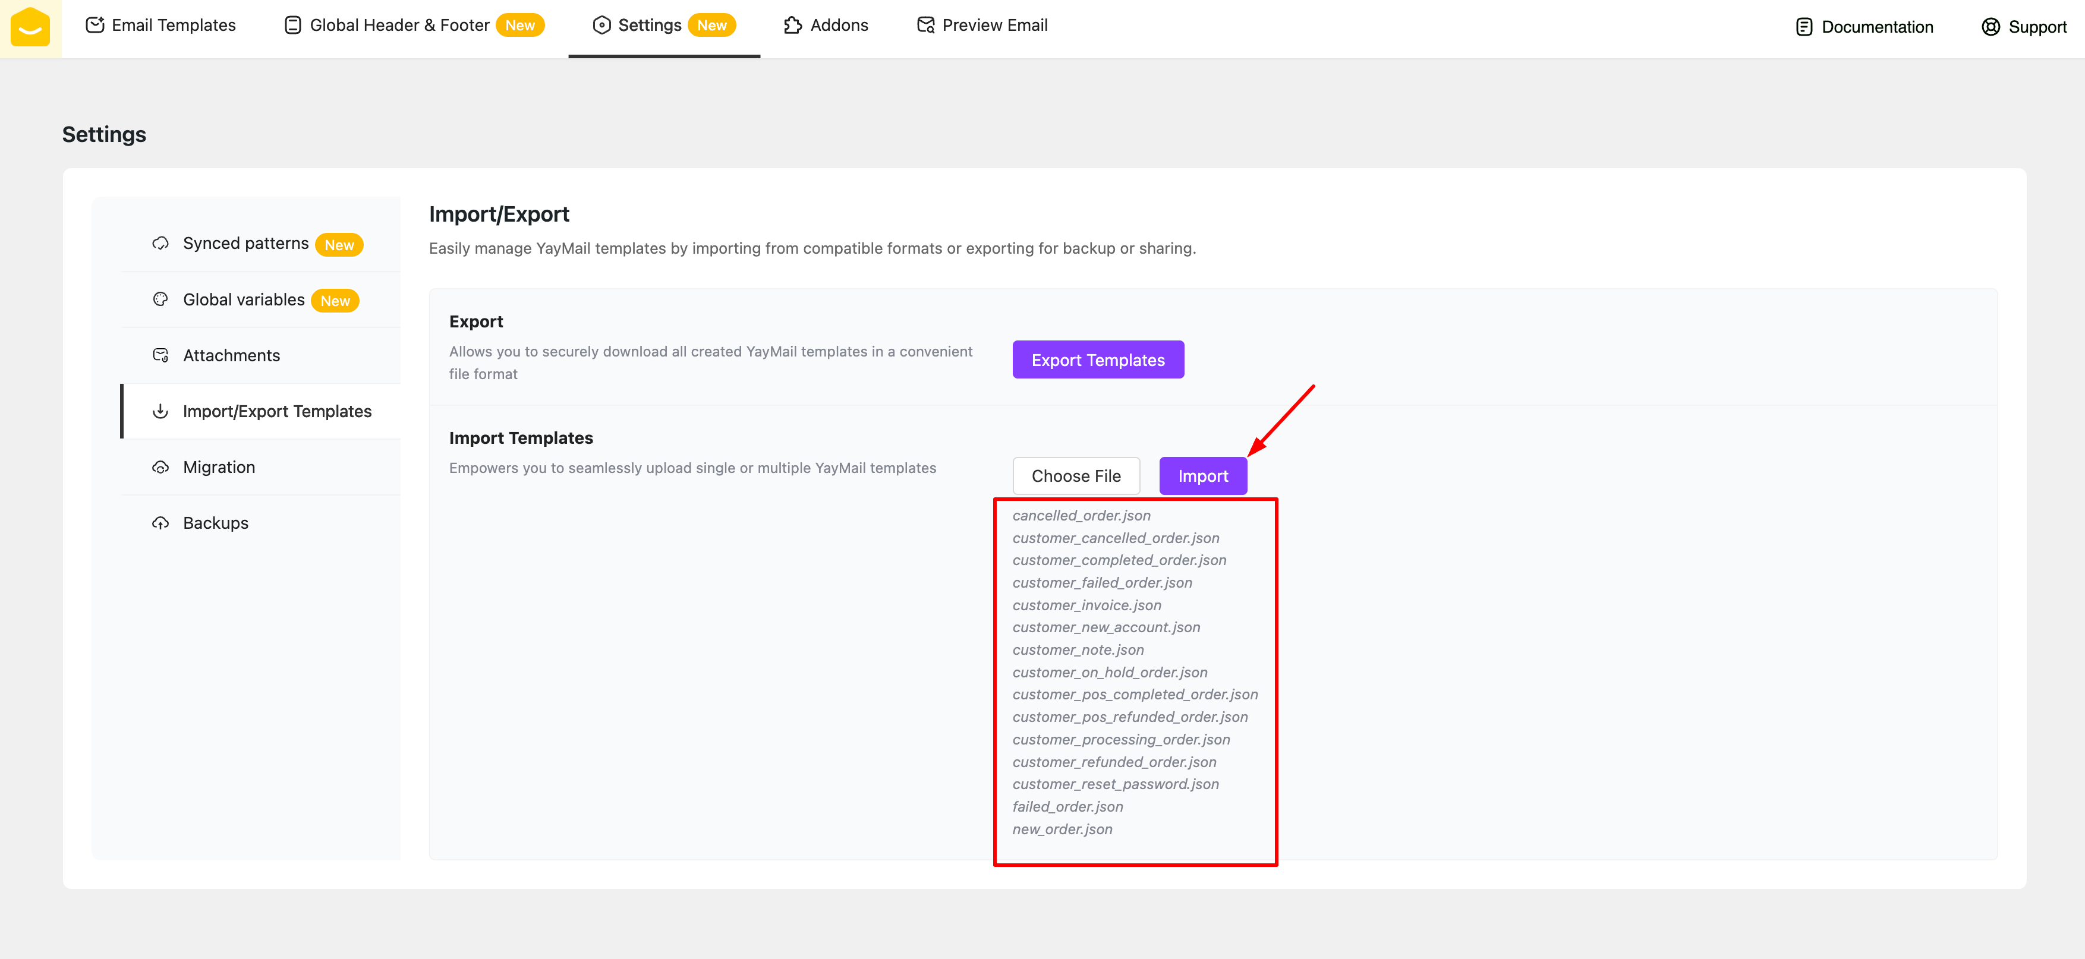The height and width of the screenshot is (959, 2085).
Task: Click the YayMail yellow logo icon
Action: (30, 27)
